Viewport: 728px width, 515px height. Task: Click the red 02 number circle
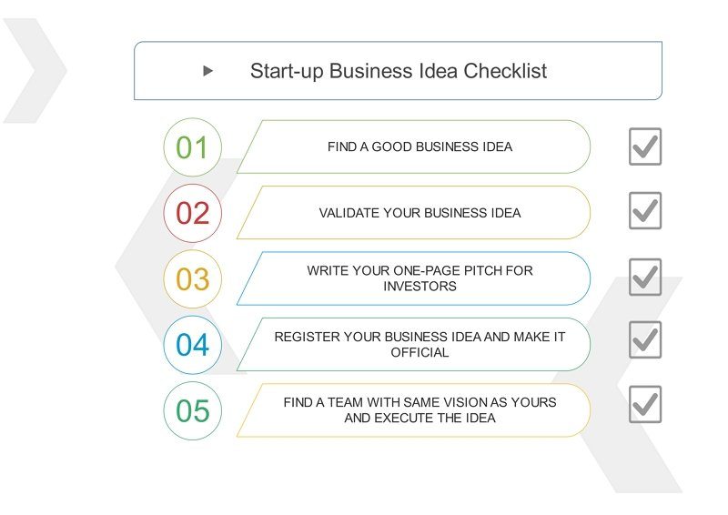coord(193,213)
